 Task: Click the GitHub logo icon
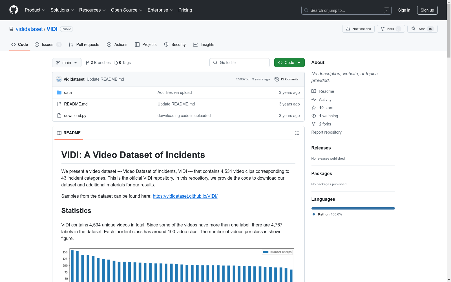[x=14, y=10]
